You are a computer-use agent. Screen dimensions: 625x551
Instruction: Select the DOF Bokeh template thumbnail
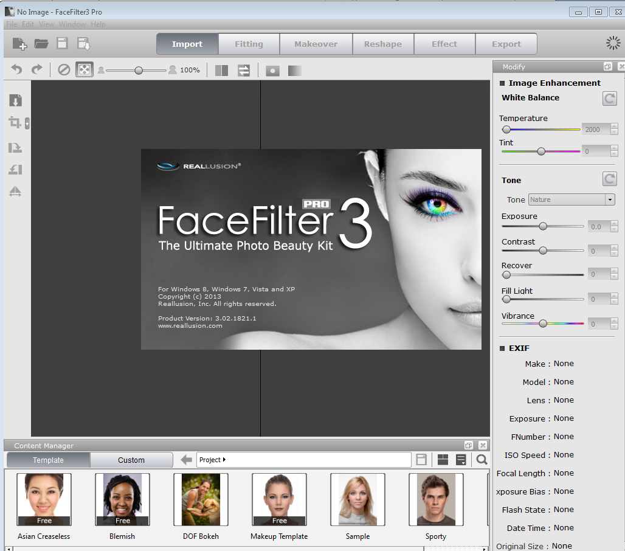[201, 499]
